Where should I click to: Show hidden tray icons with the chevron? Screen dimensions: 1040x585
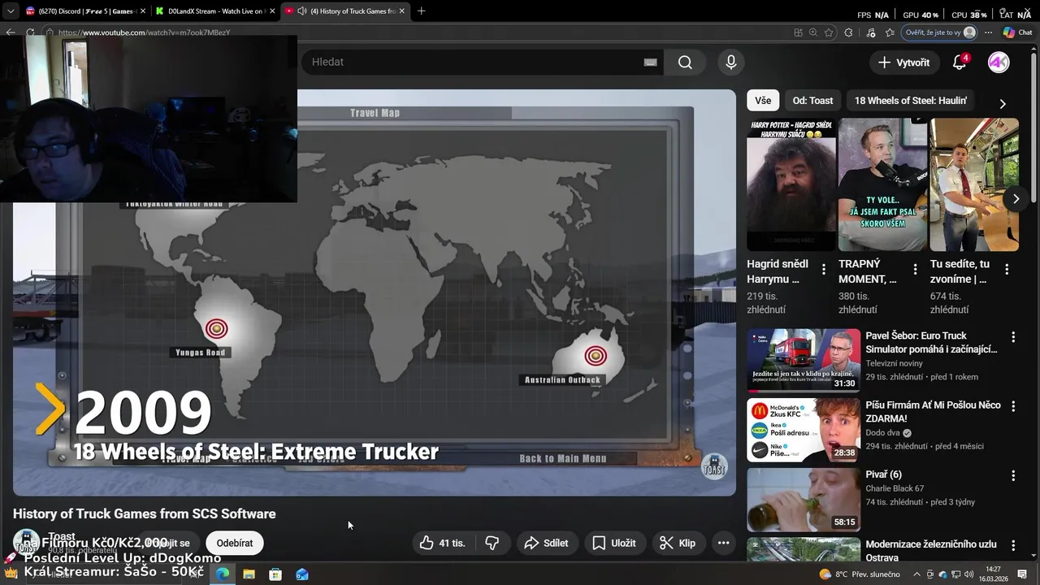917,574
